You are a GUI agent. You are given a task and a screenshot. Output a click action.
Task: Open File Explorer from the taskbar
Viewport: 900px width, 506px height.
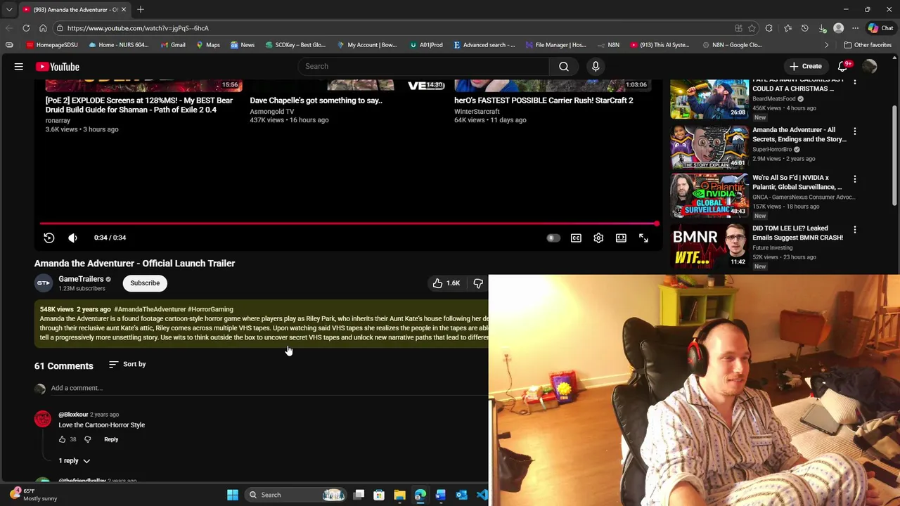tap(399, 495)
